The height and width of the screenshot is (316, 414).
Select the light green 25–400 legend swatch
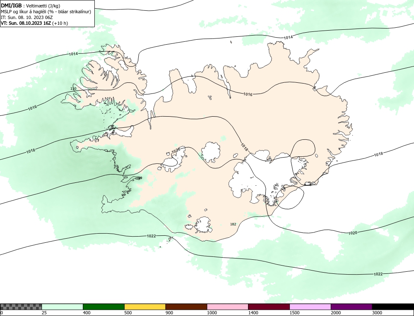pyautogui.click(x=63, y=307)
